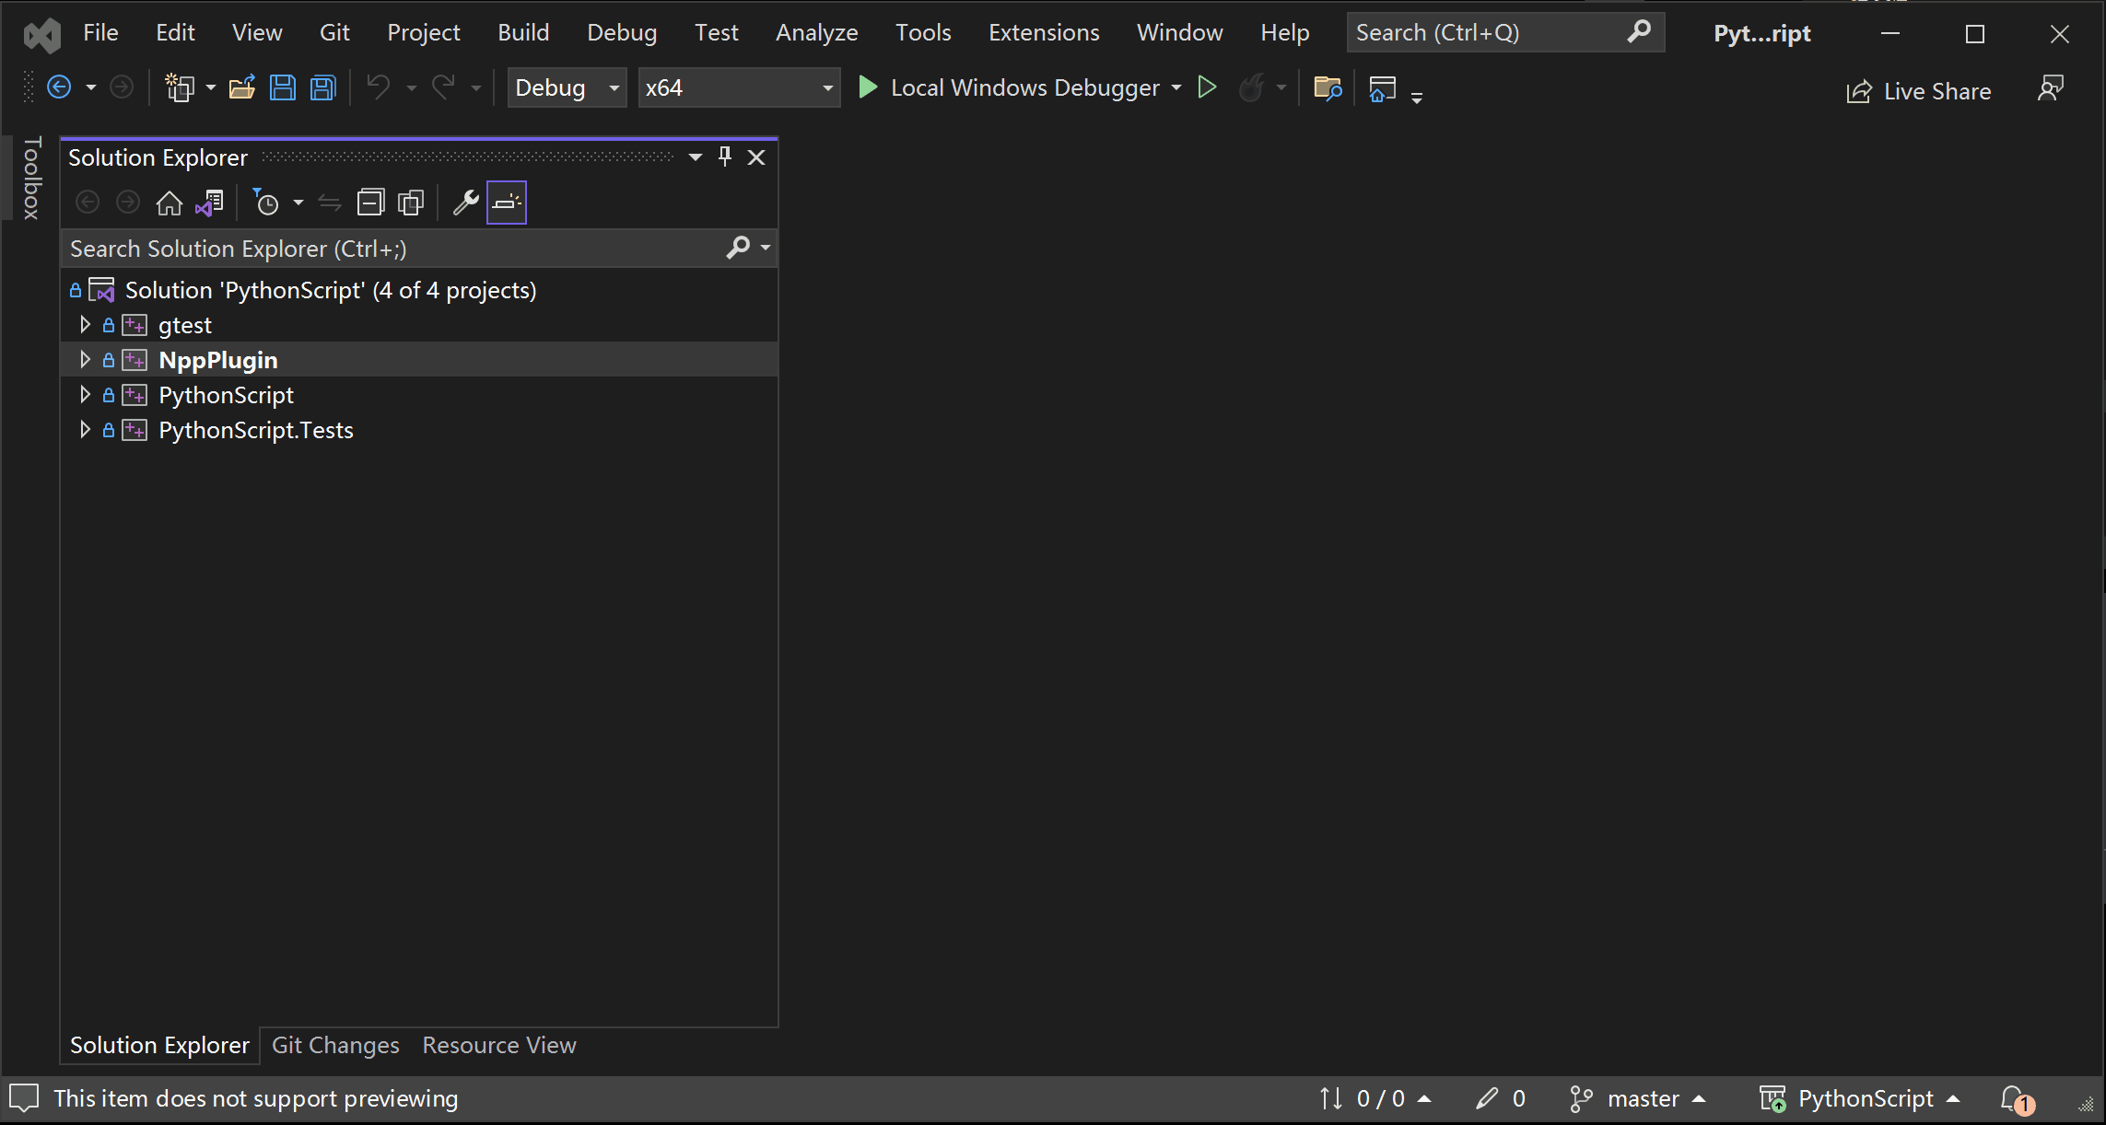Click the master branch indicator
The width and height of the screenshot is (2106, 1125).
click(1638, 1098)
